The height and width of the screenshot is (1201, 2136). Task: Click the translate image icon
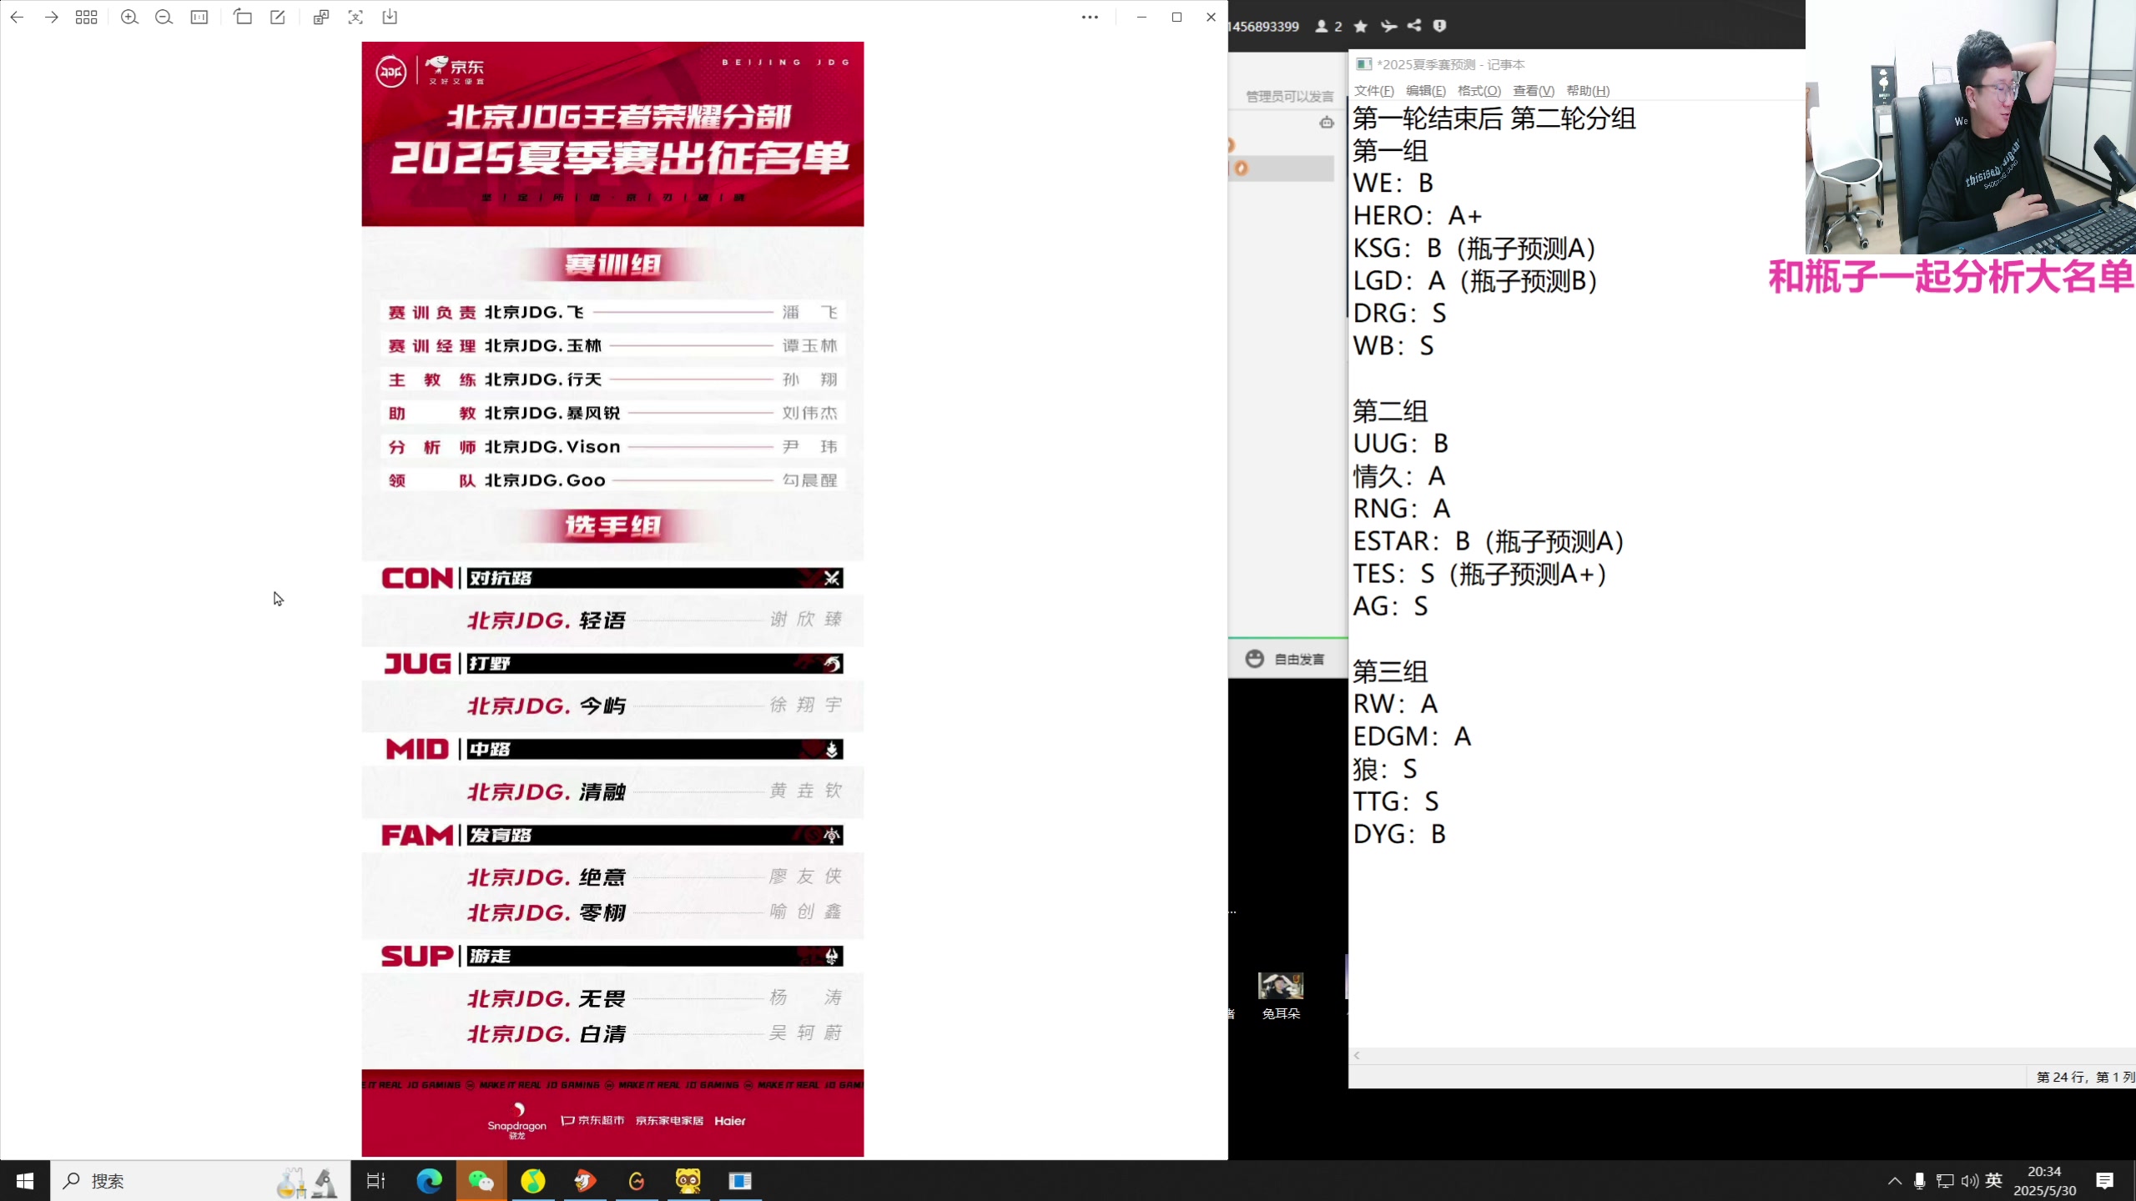(x=321, y=17)
